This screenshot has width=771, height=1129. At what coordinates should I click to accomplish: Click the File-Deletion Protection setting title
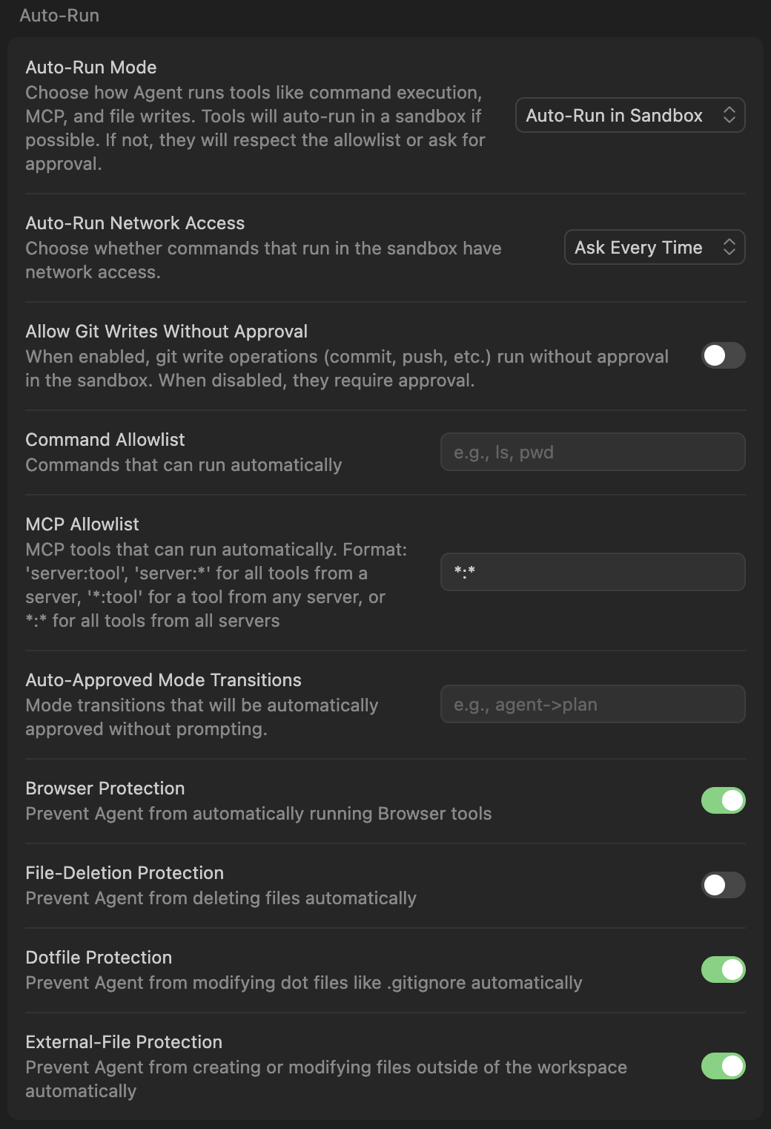(125, 873)
